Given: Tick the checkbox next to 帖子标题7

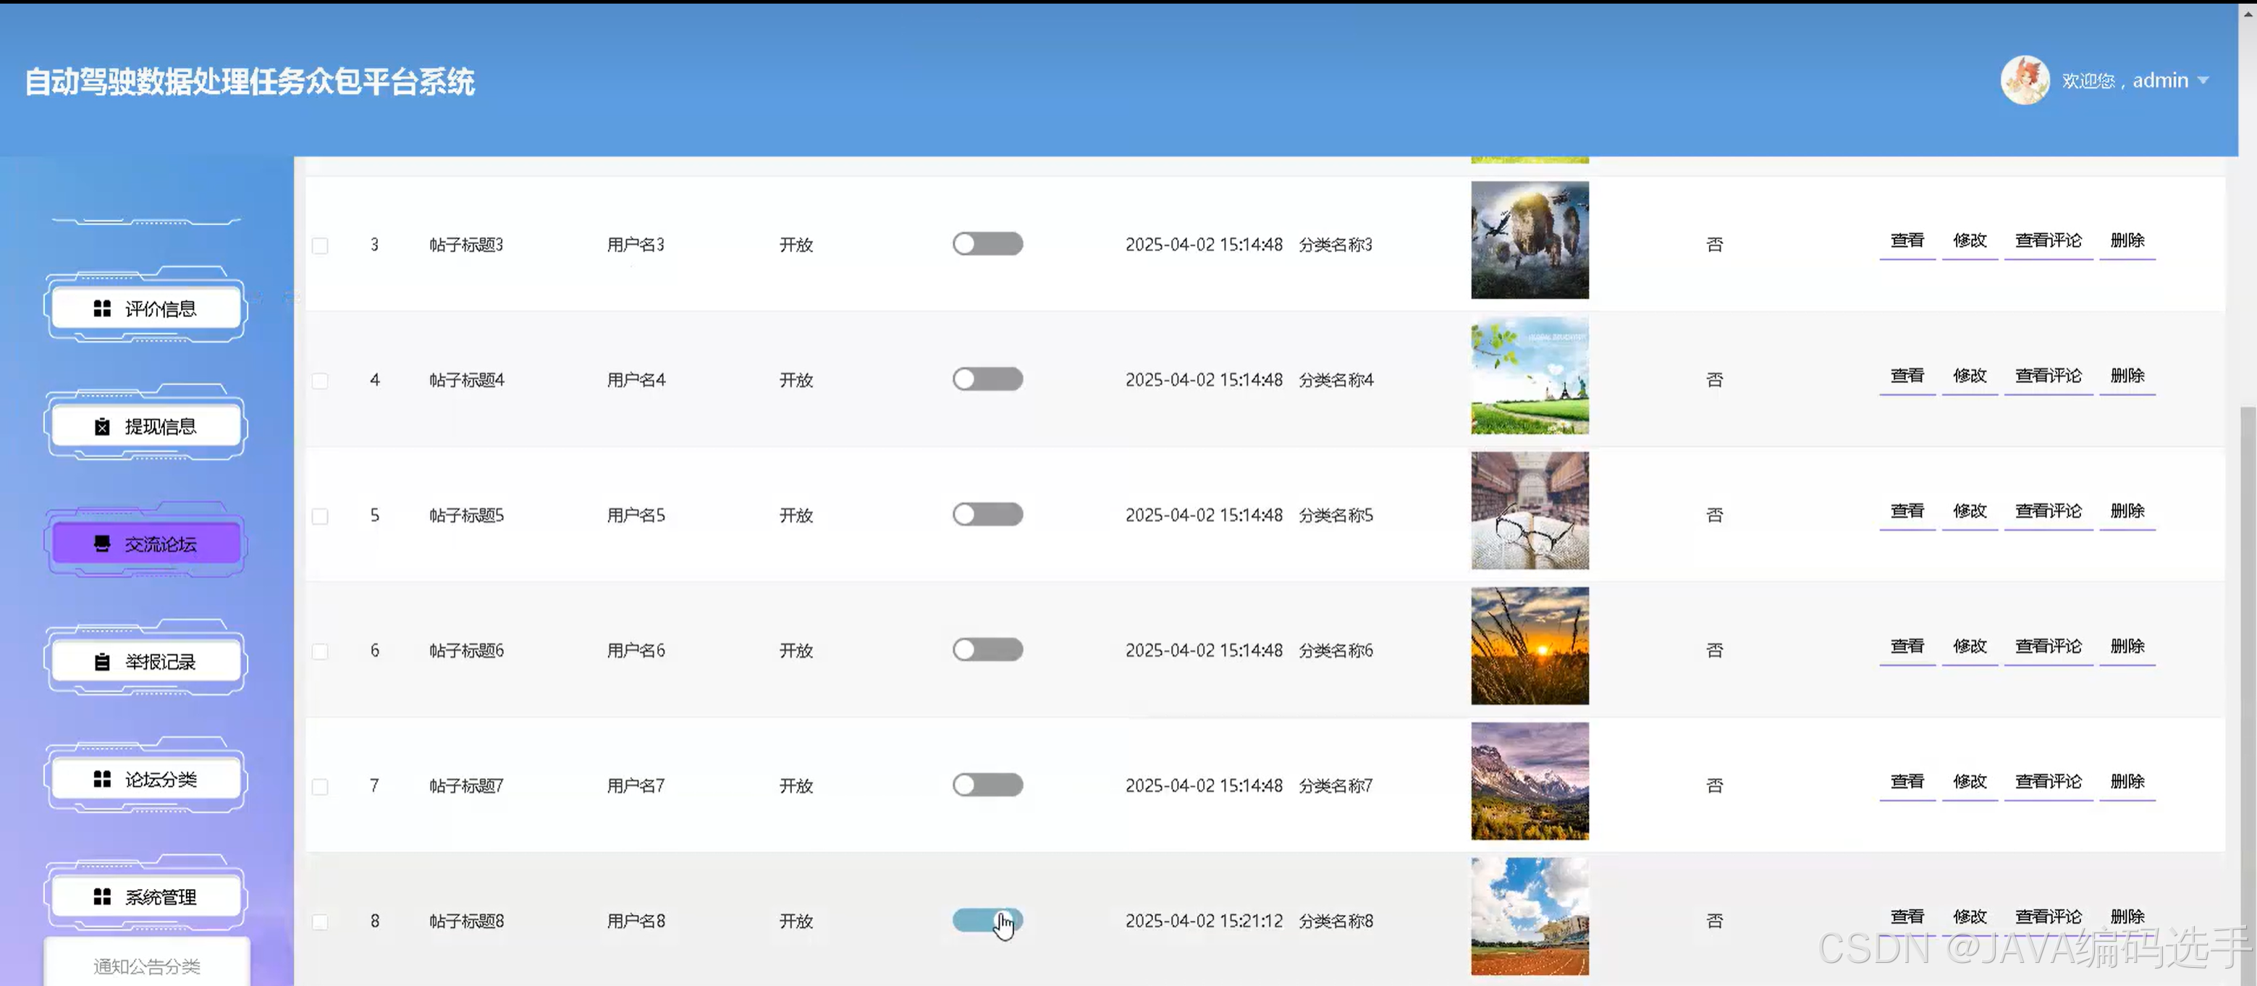Looking at the screenshot, I should click(321, 787).
